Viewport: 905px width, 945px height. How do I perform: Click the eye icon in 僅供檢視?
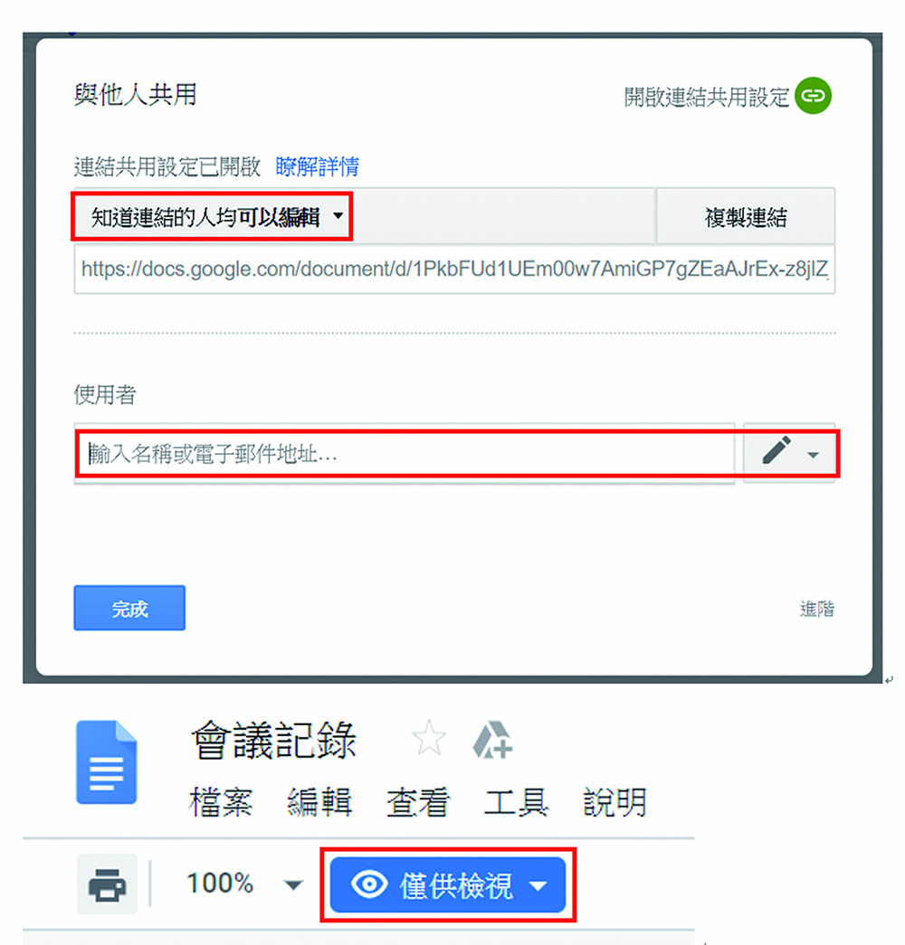point(369,884)
